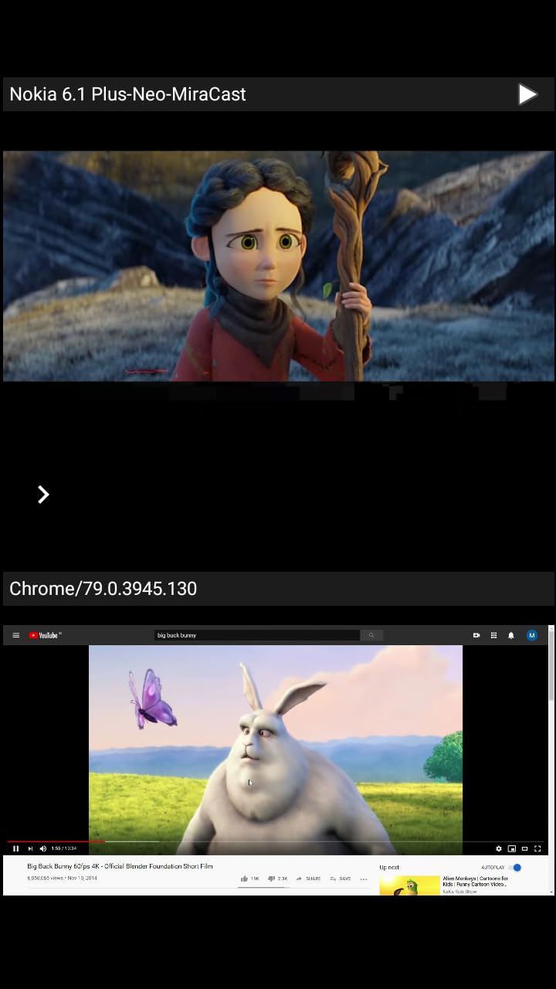This screenshot has width=556, height=989.
Task: Open 'Alien Monkeys | Cartoons for Kids' link
Action: (476, 881)
